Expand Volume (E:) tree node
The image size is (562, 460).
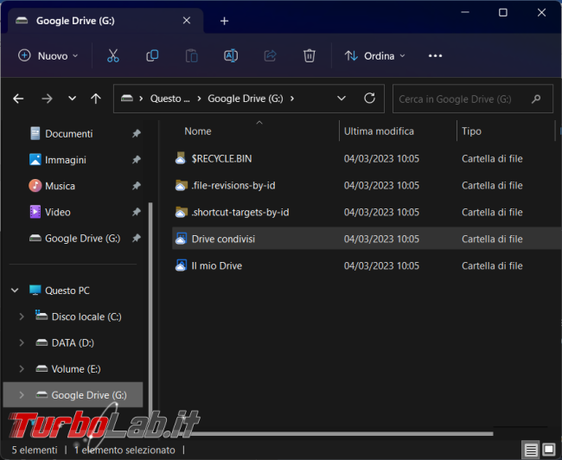22,368
